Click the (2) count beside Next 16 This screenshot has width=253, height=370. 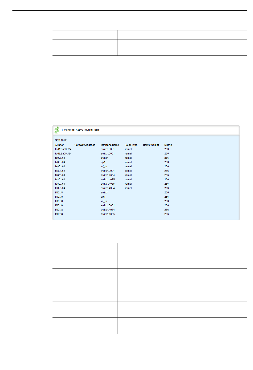click(66, 140)
